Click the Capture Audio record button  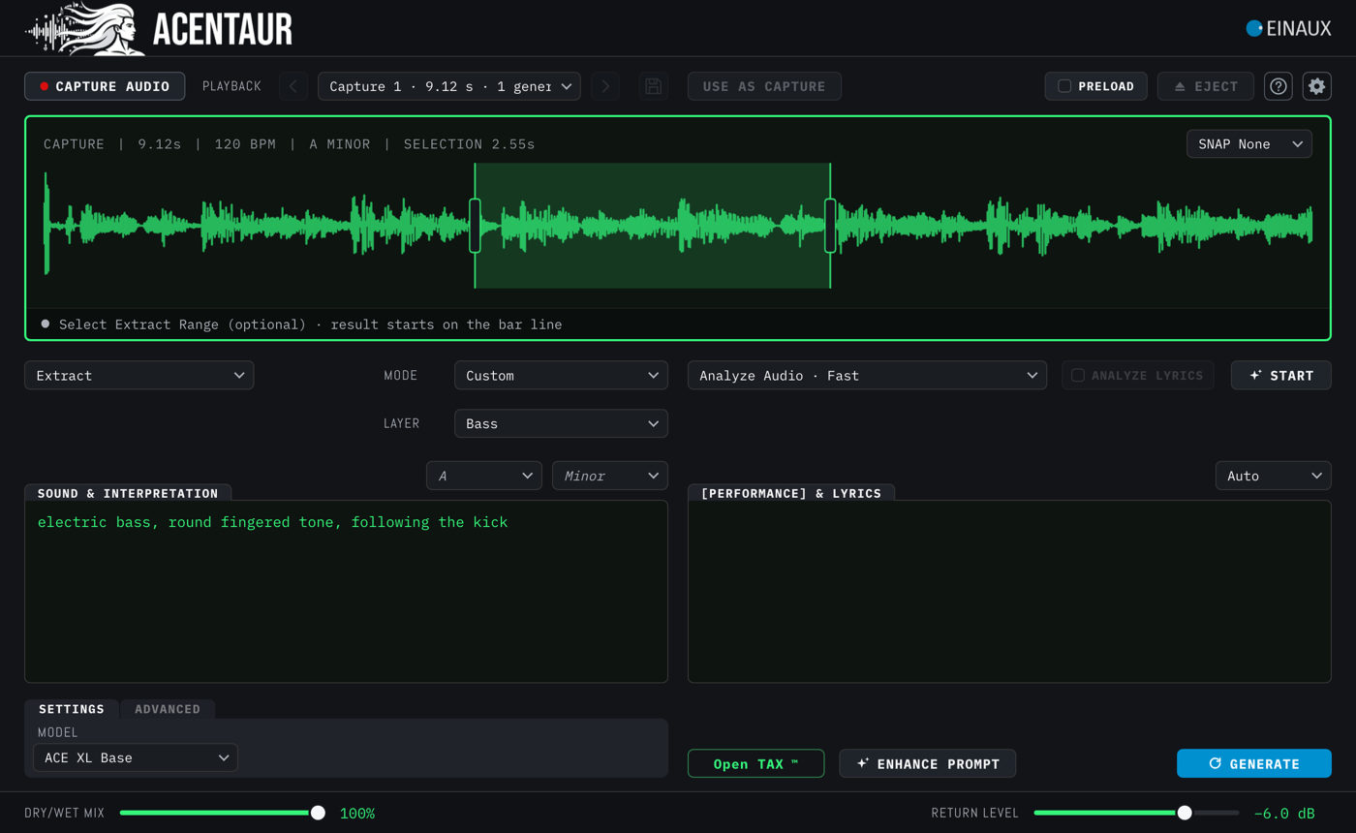pos(104,86)
